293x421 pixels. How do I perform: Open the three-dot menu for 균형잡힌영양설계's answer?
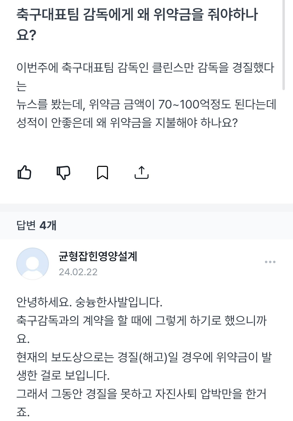tap(270, 262)
